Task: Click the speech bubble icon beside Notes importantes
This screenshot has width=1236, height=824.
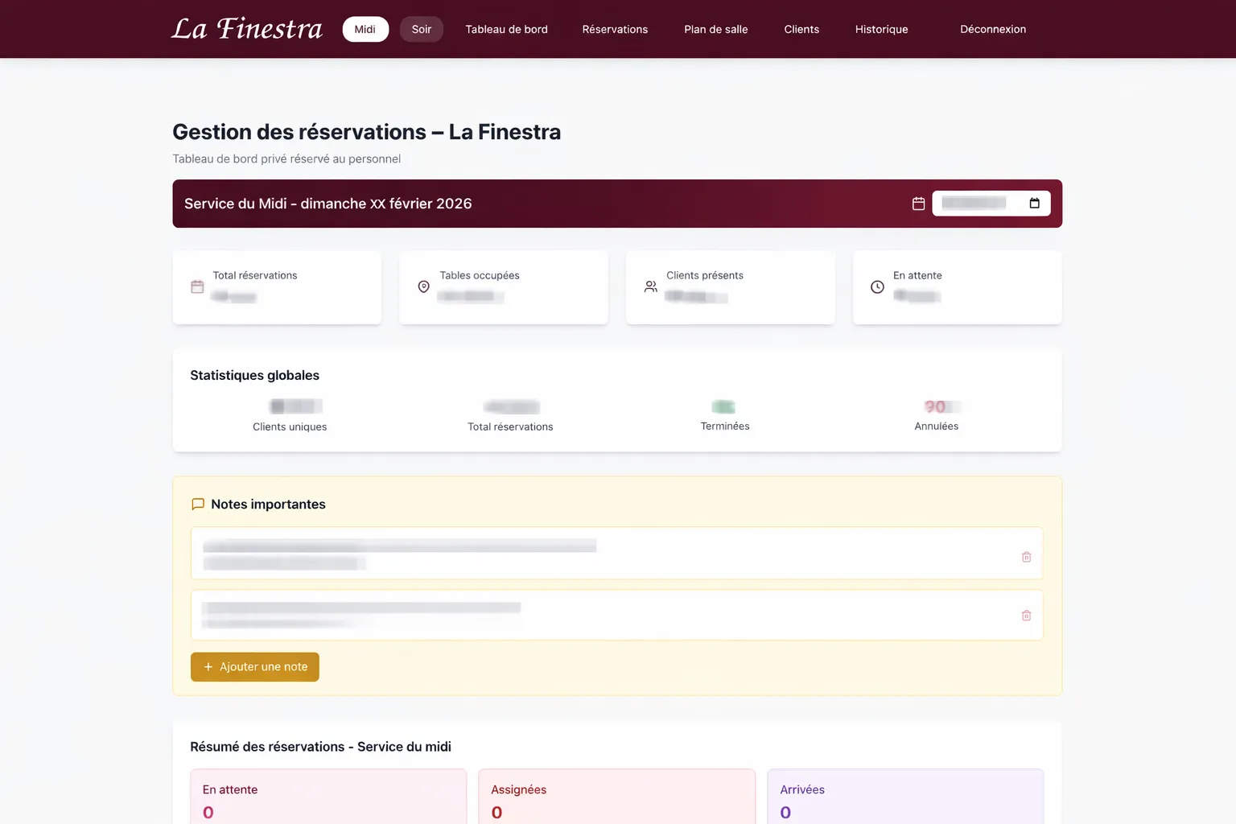Action: coord(198,504)
